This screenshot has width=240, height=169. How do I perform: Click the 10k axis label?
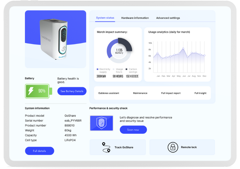coord(150,43)
